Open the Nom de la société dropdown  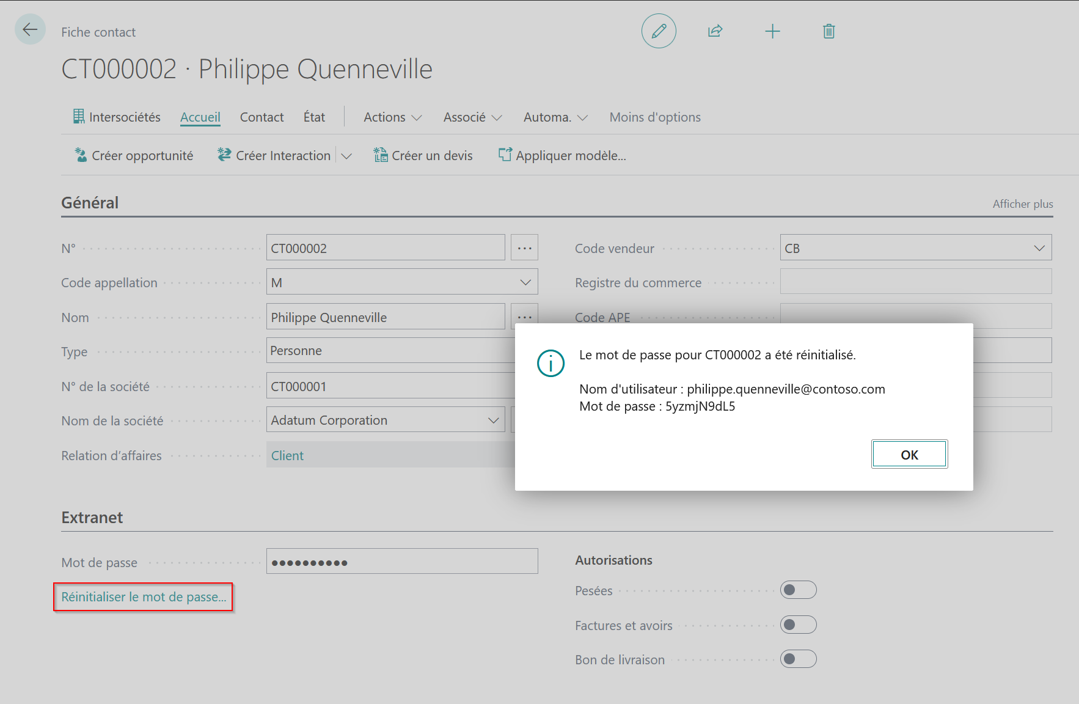[493, 420]
